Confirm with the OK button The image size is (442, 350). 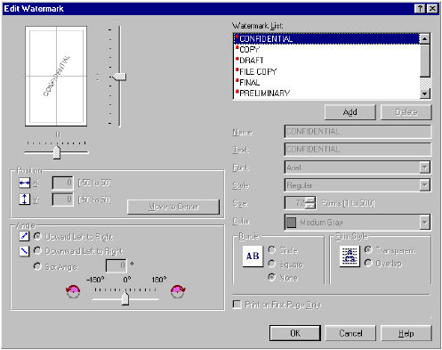point(295,333)
